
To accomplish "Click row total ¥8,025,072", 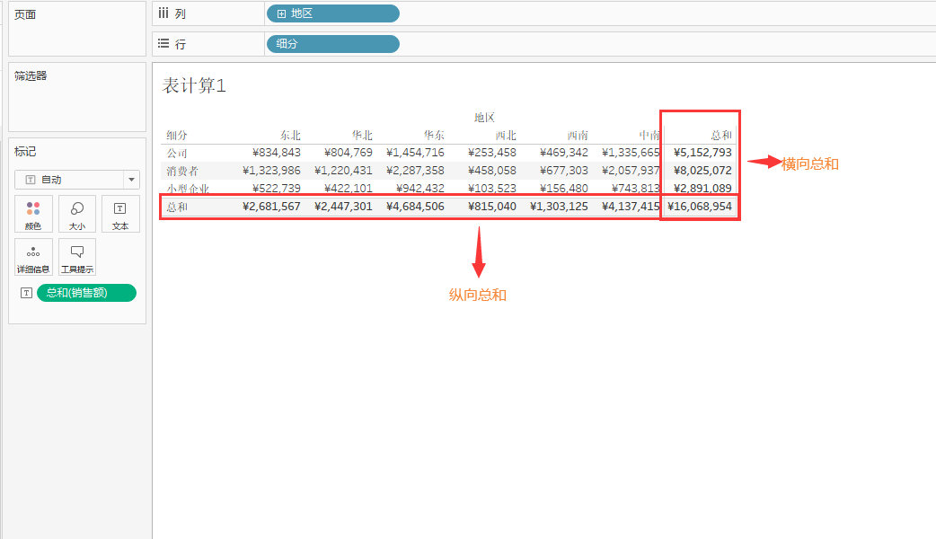I will (702, 171).
